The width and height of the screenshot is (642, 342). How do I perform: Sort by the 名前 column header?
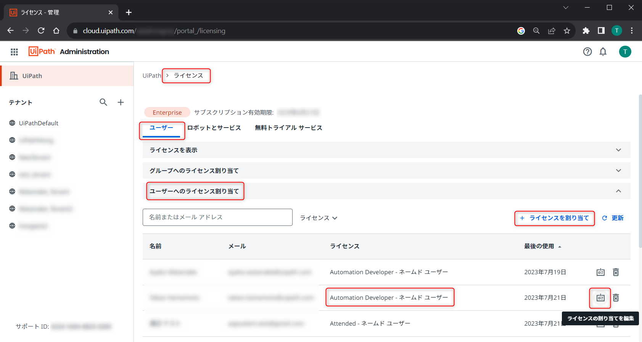[x=155, y=246]
